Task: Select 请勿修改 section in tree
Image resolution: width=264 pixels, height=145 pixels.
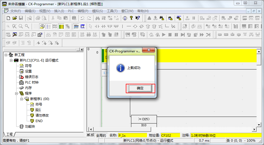Action: point(42,115)
